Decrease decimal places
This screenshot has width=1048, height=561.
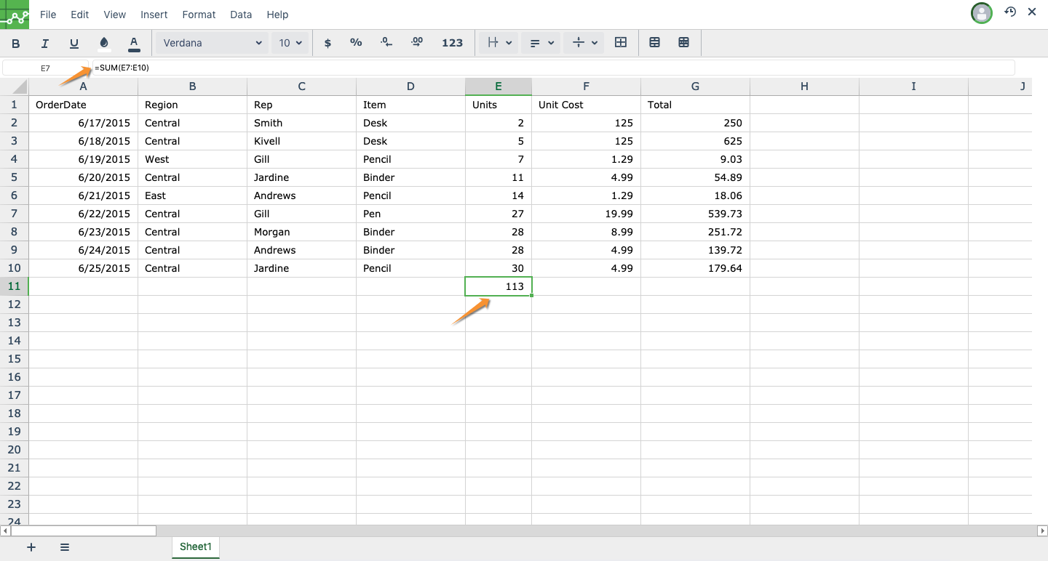pyautogui.click(x=386, y=43)
